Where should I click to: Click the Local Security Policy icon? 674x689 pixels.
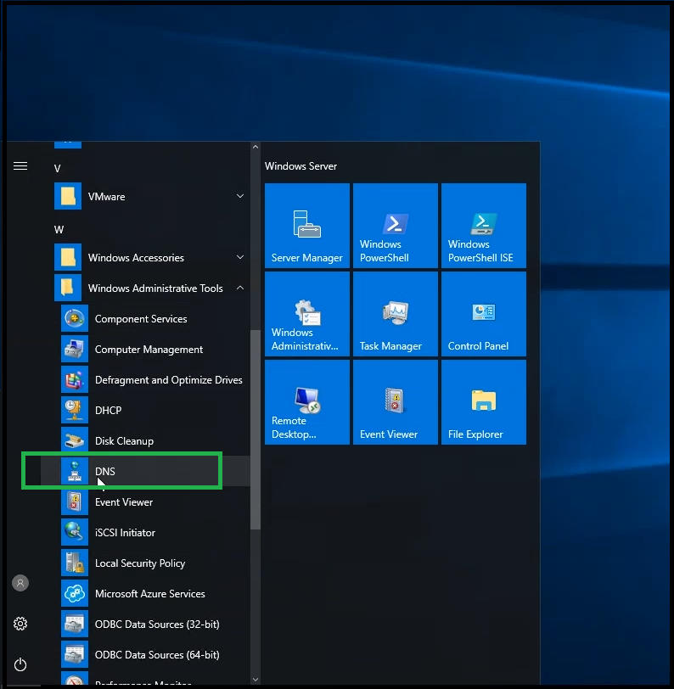pyautogui.click(x=75, y=563)
